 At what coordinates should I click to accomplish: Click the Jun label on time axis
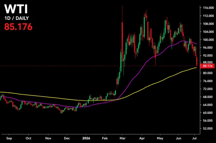click(x=179, y=138)
